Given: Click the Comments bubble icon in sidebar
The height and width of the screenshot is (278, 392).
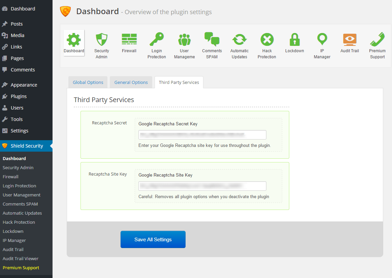Looking at the screenshot, I should [x=5, y=70].
